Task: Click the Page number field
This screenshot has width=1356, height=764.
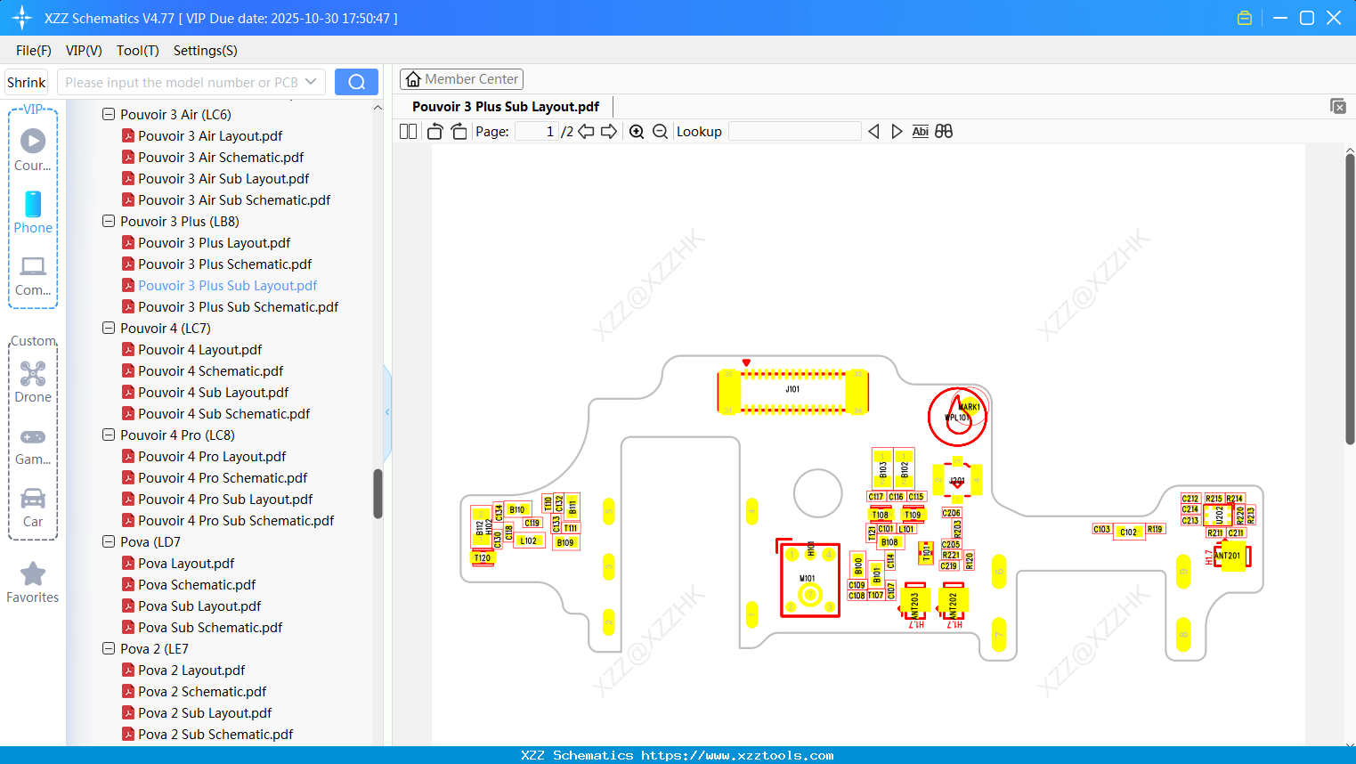Action: tap(535, 132)
